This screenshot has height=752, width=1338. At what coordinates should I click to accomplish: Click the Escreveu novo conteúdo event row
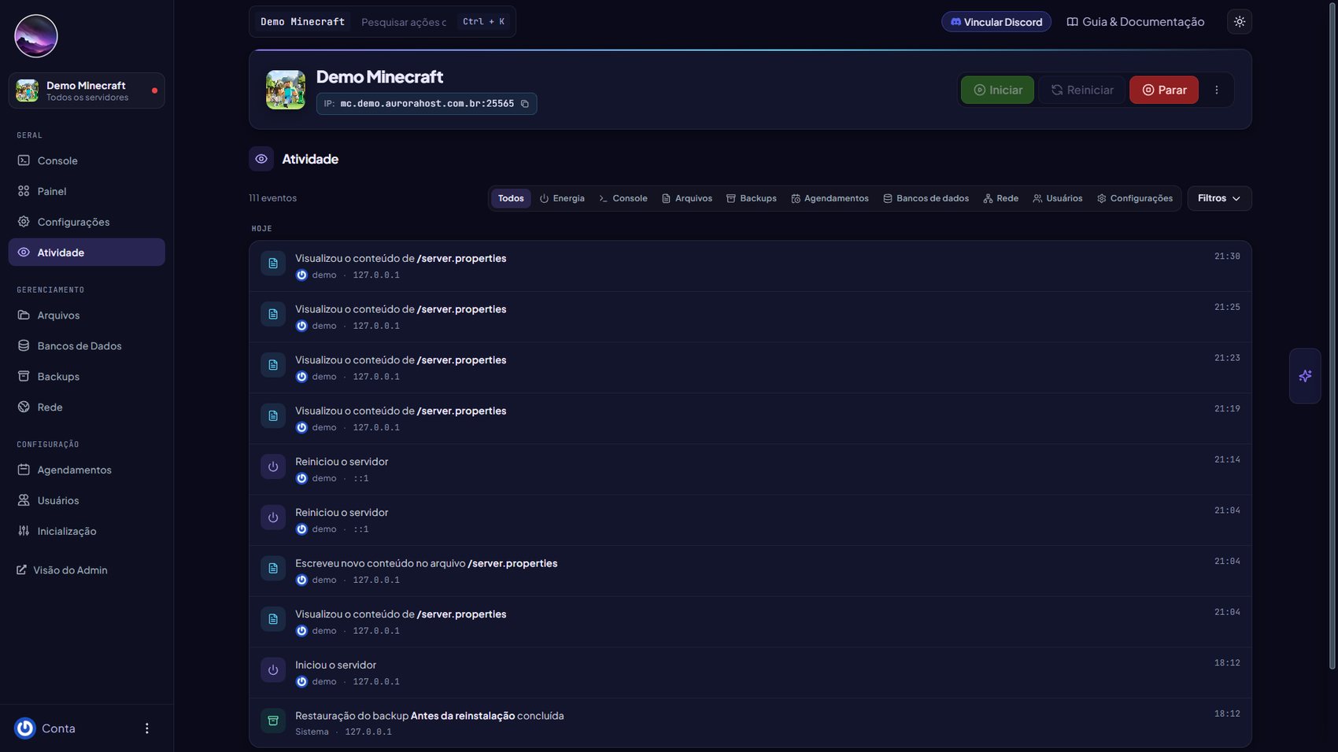[750, 571]
